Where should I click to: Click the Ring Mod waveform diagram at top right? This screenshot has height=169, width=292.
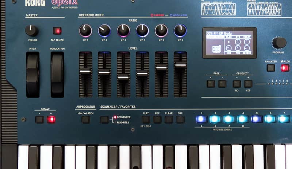264,9
